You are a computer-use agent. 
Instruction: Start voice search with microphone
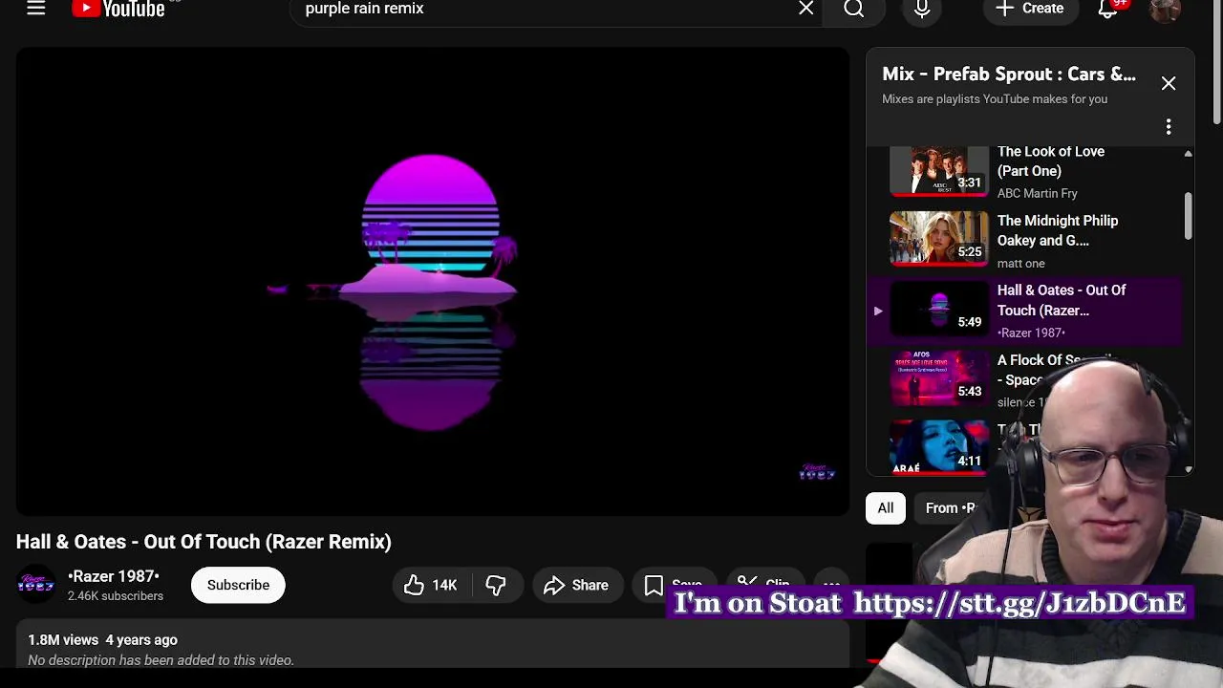coord(922,9)
